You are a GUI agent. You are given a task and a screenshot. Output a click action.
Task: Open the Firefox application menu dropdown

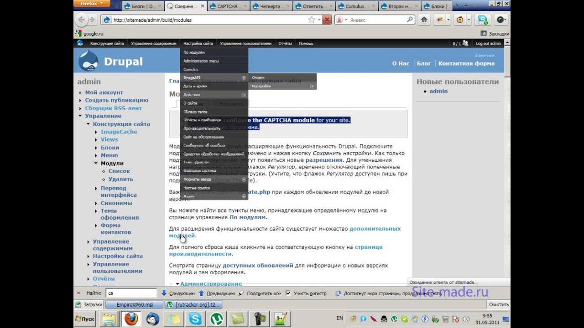click(x=92, y=4)
